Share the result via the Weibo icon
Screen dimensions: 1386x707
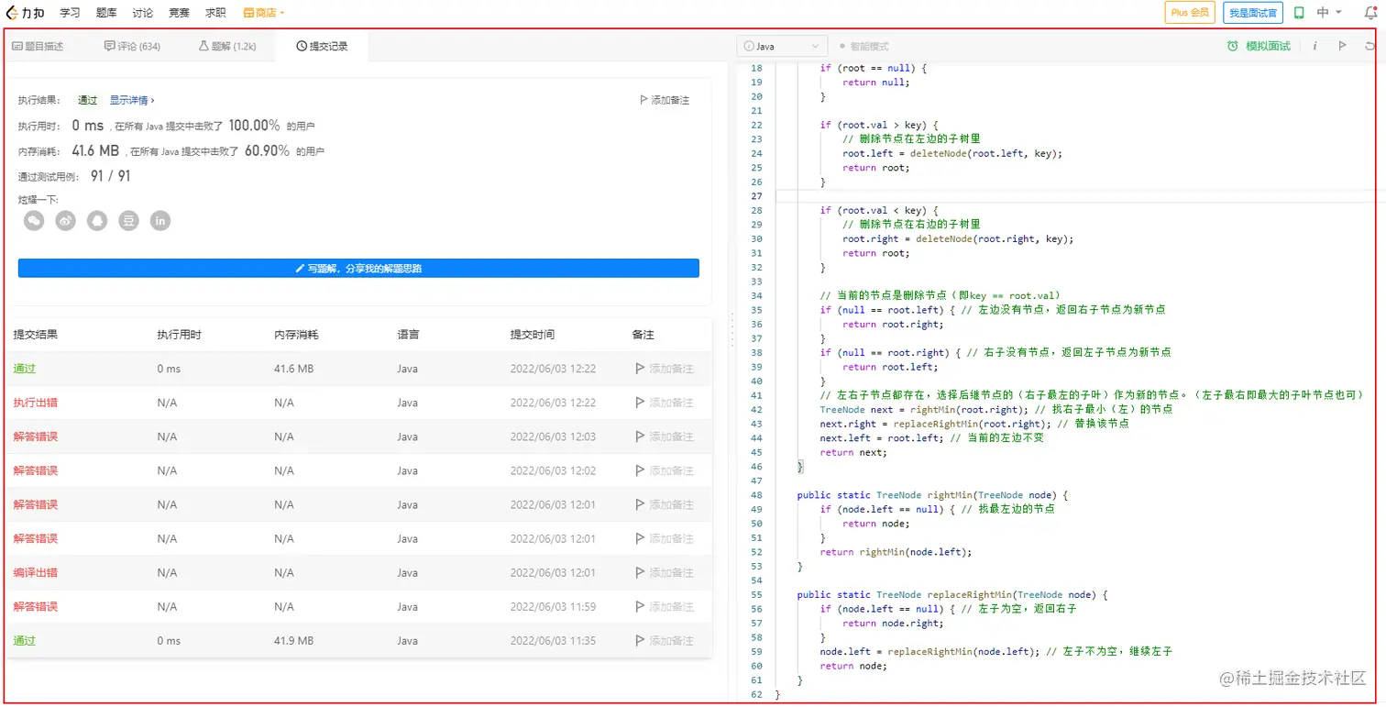[x=65, y=221]
